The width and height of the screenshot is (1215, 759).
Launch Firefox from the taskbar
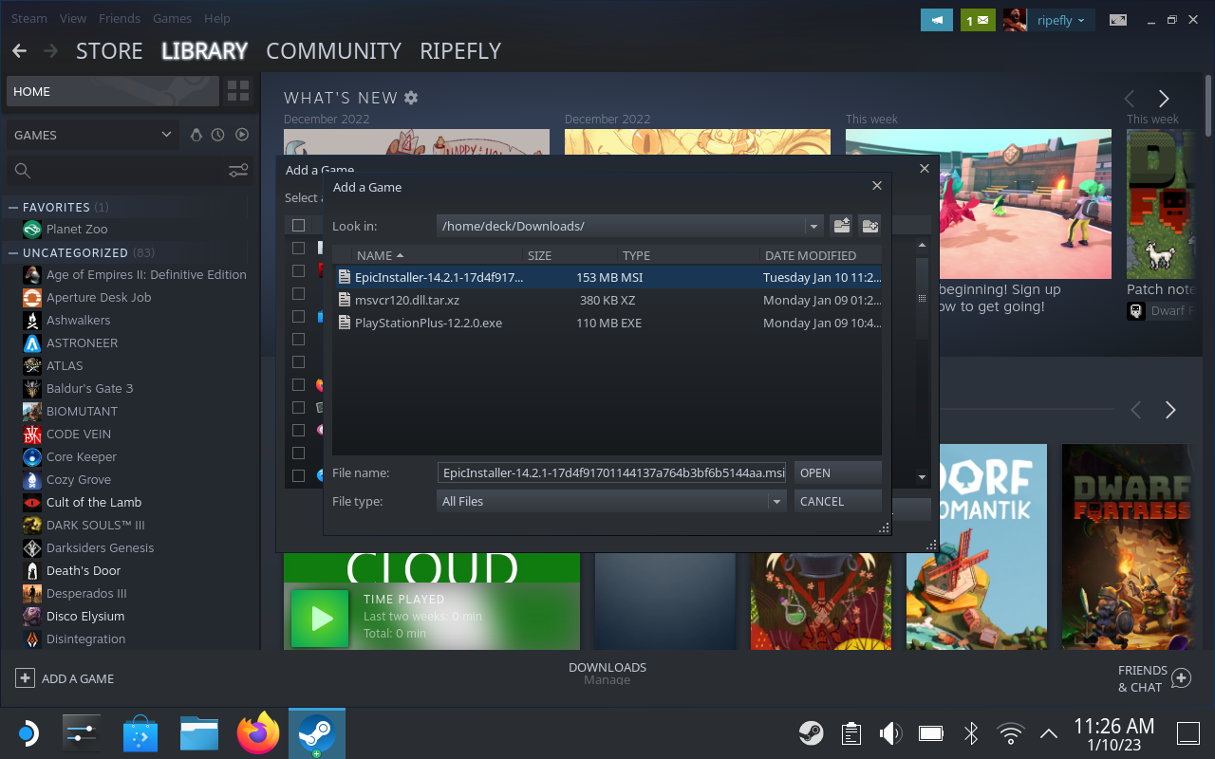257,732
